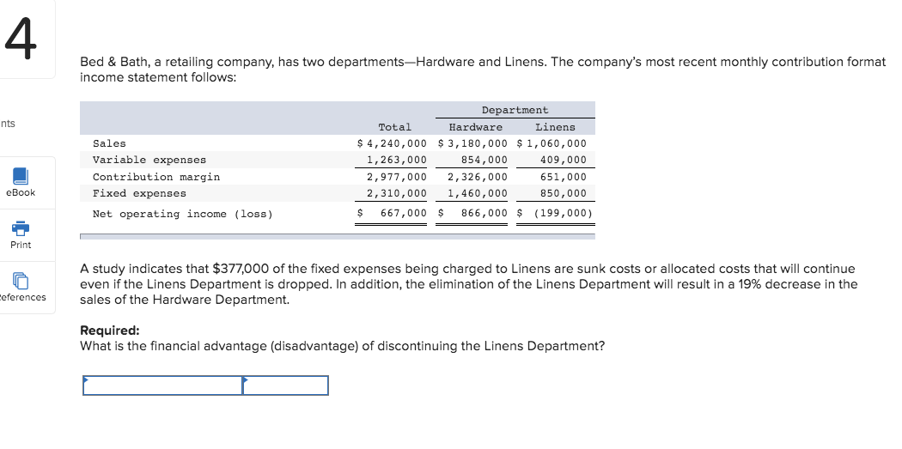Viewport: 902px width, 449px height.
Task: Click the Total column header
Action: [x=395, y=127]
